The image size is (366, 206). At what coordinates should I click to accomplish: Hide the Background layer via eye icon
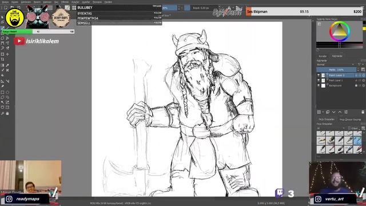319,85
